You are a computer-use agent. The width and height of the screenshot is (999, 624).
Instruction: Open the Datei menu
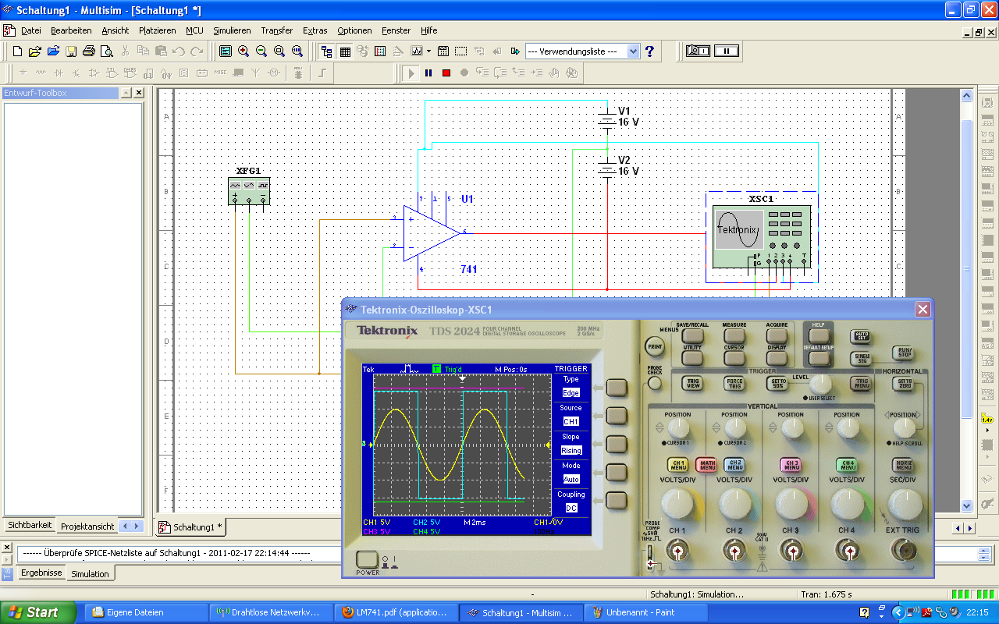[31, 30]
